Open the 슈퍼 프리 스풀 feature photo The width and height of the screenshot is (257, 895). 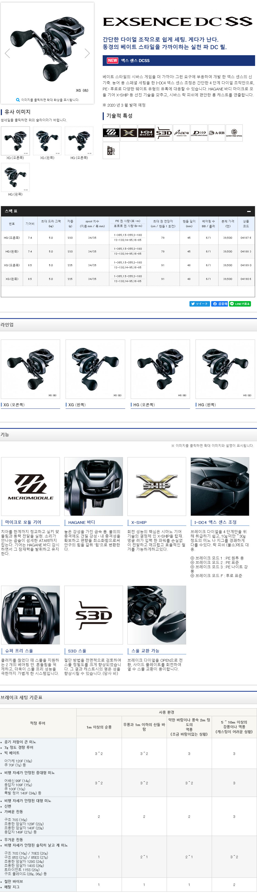point(30,615)
